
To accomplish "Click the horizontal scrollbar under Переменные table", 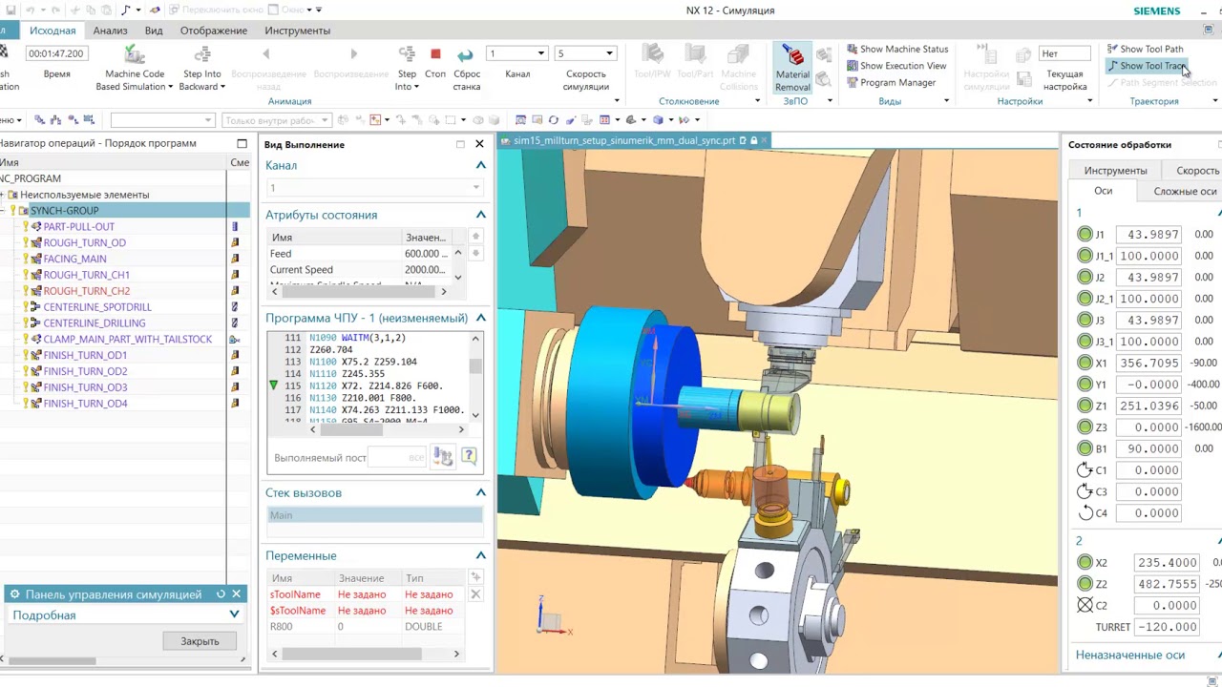I will [x=367, y=654].
